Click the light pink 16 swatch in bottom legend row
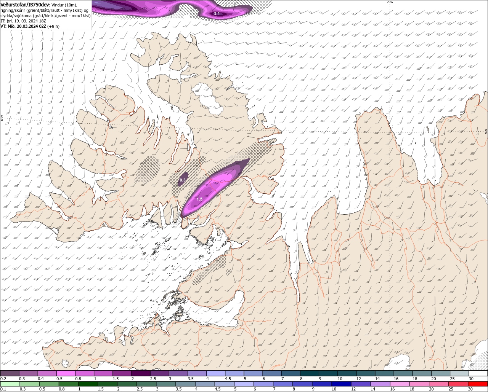This screenshot has height=392, width=488. pyautogui.click(x=400, y=384)
